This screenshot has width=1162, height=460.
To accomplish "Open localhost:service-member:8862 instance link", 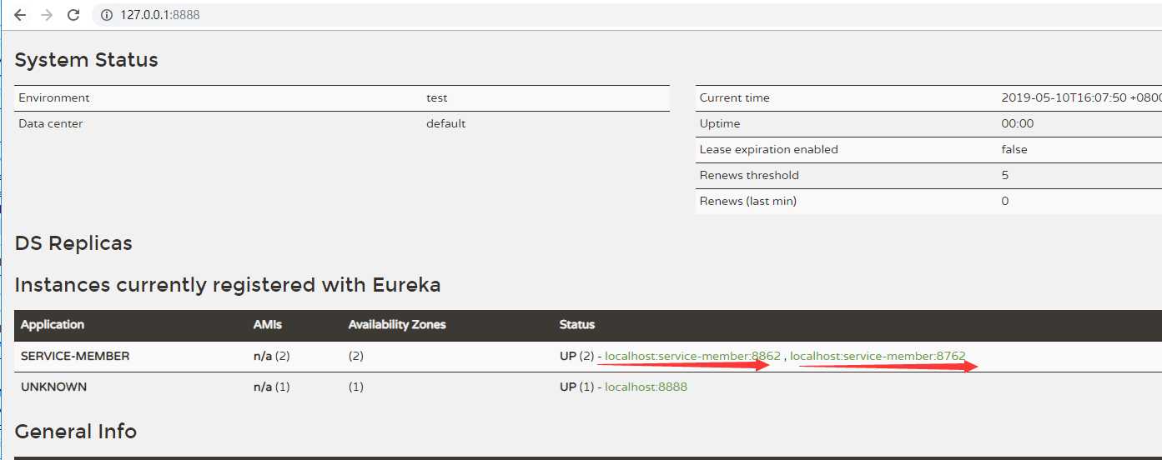I will pos(692,356).
